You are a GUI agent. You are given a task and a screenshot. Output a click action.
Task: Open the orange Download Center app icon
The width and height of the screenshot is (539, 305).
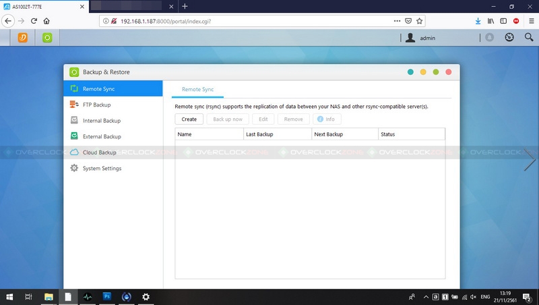pos(23,38)
